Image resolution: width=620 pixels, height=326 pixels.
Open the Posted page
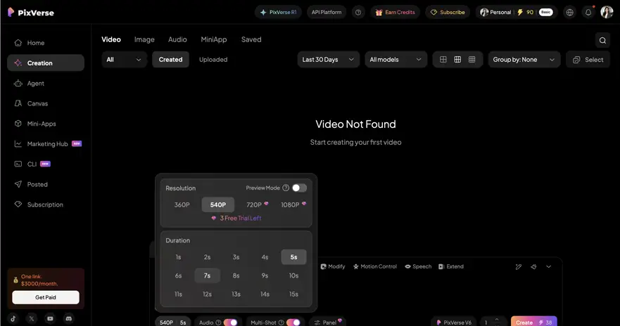coord(46,184)
